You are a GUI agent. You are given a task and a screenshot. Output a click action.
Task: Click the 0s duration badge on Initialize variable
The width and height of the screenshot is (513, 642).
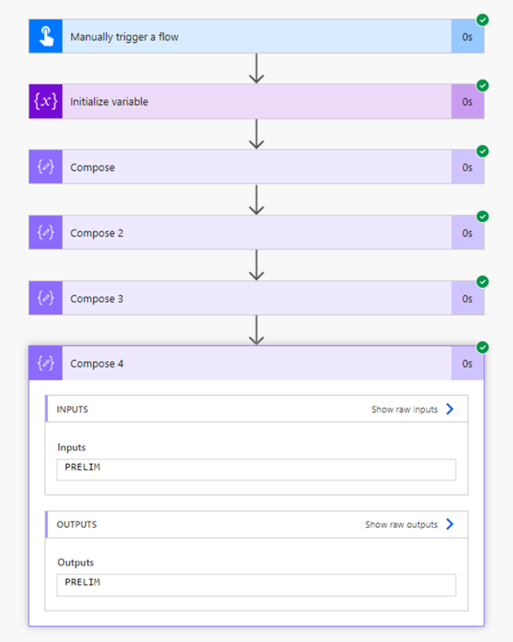[x=468, y=102]
